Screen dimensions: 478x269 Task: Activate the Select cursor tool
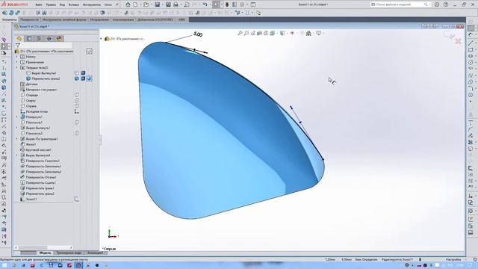click(x=216, y=4)
